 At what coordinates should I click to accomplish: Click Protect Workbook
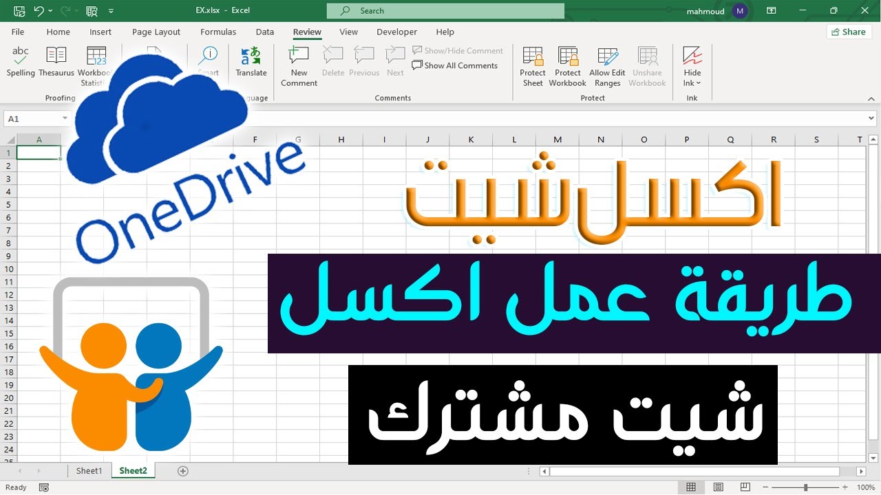(568, 66)
